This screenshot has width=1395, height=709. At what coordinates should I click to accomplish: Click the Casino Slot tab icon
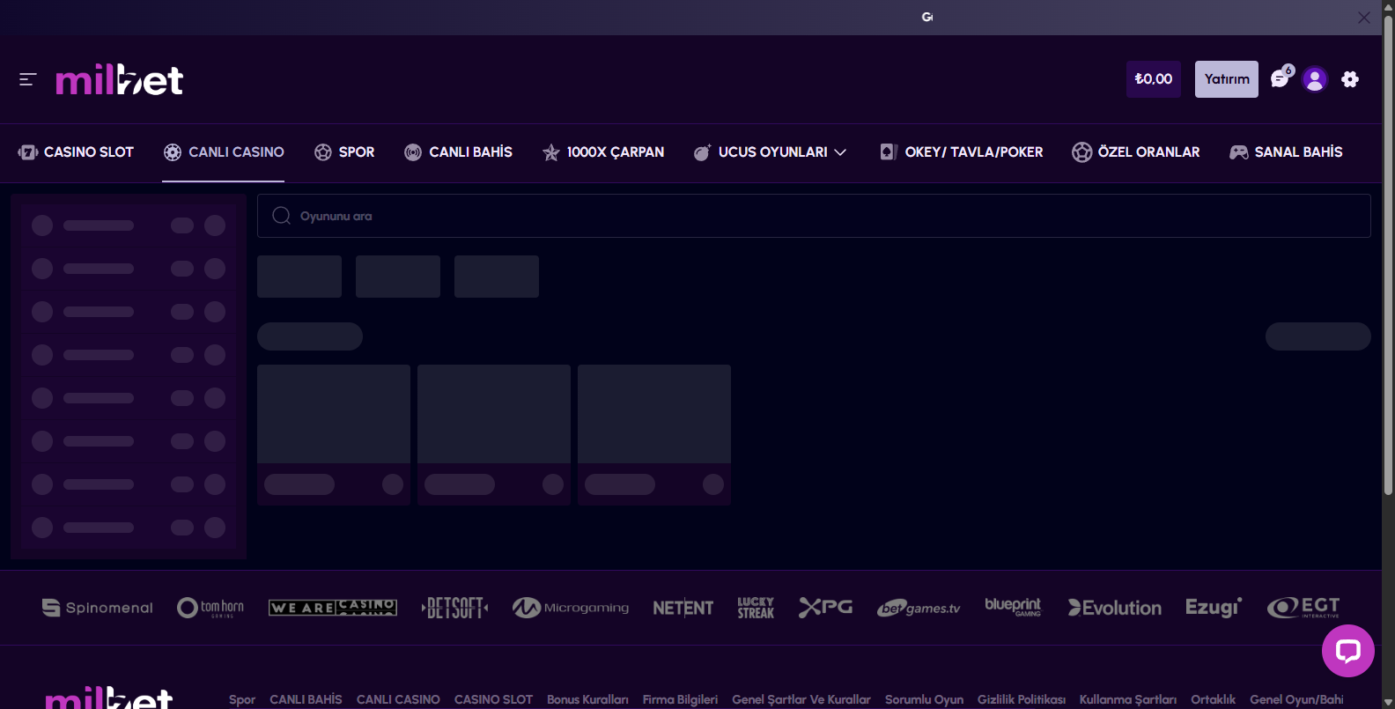(27, 152)
